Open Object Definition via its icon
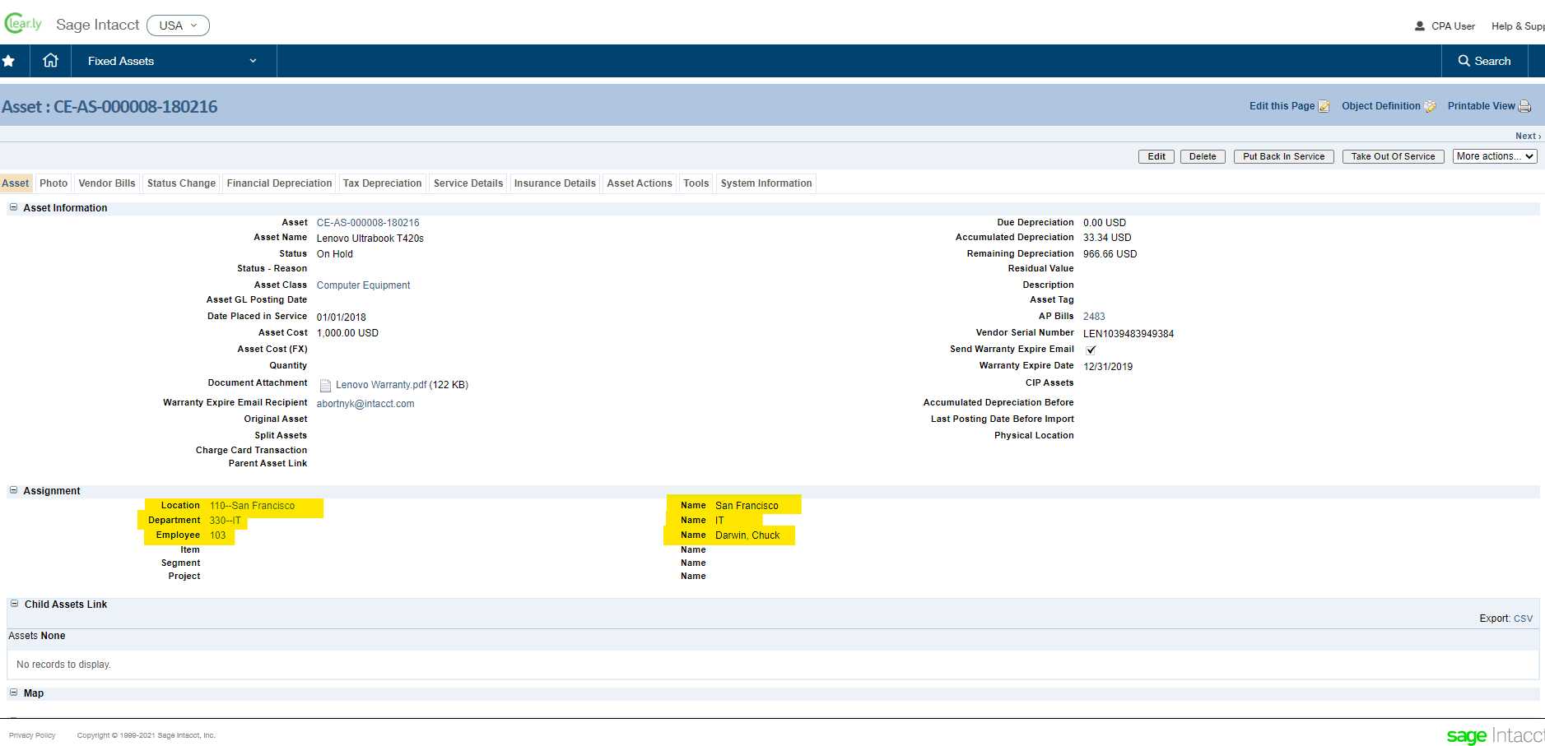The image size is (1545, 746). coord(1430,106)
